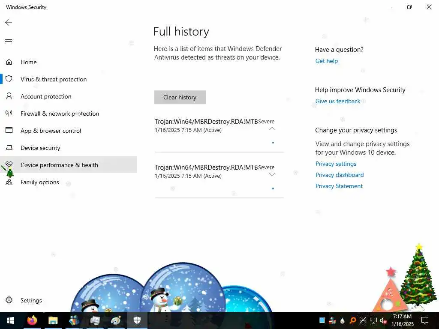
Task: Click the Windows Security shield taskbar icon
Action: [137, 320]
